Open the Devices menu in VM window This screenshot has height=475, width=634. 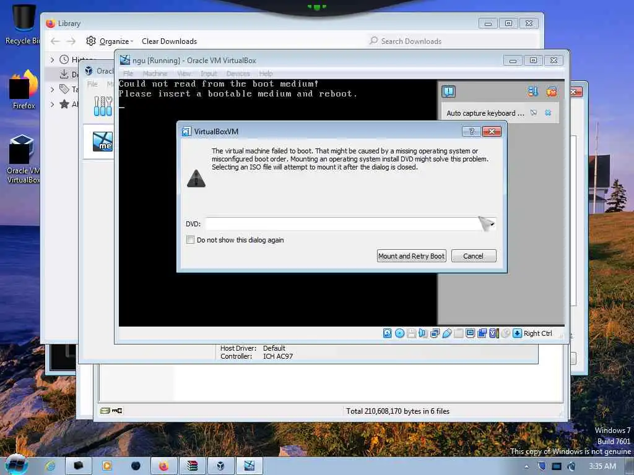[238, 74]
